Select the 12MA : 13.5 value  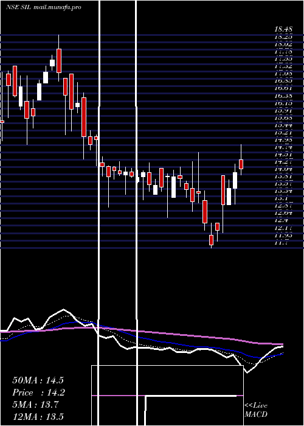point(38,417)
